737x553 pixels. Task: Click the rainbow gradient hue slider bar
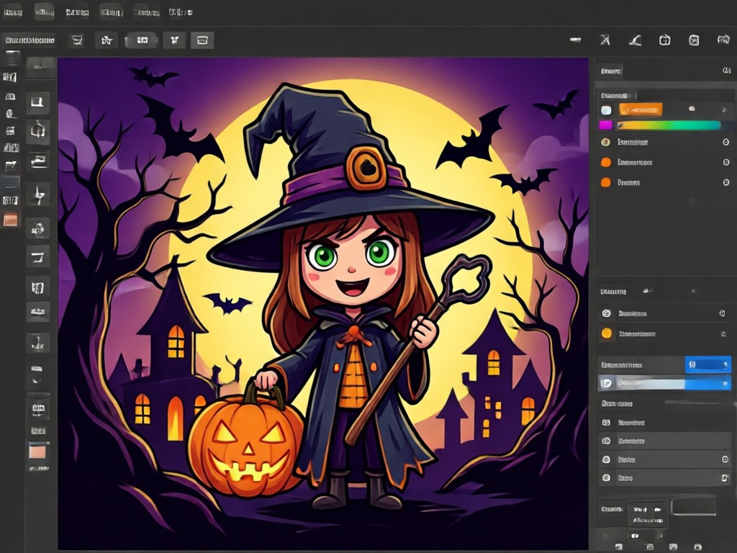tap(669, 125)
